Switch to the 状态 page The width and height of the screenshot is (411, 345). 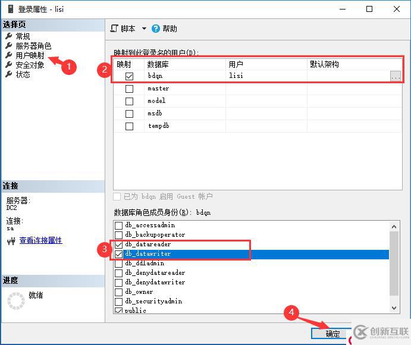[23, 74]
